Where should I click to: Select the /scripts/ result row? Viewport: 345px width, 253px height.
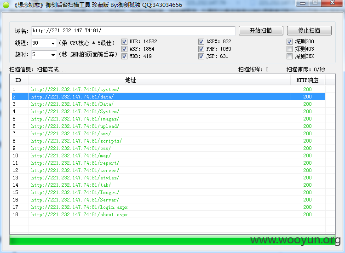tap(168, 141)
